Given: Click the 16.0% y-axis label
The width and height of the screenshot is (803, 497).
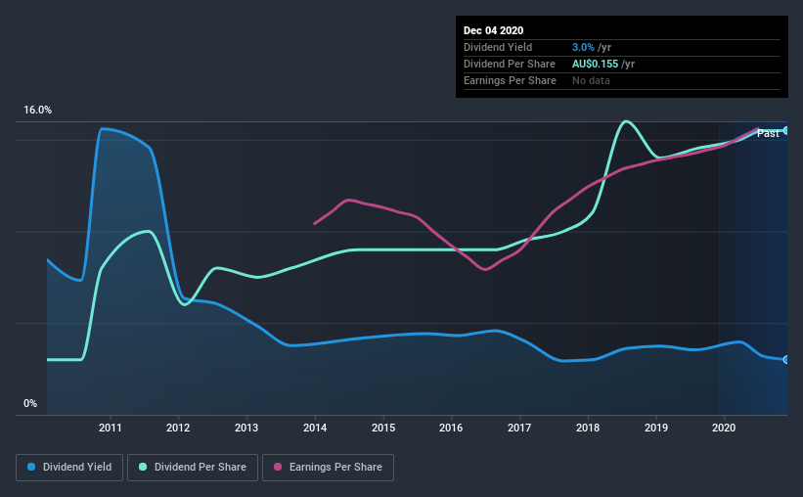Looking at the screenshot, I should click(38, 111).
